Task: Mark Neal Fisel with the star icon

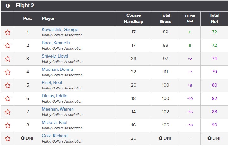Action: coord(8,85)
